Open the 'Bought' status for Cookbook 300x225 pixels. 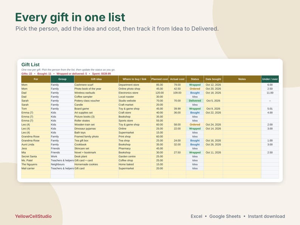click(195, 145)
